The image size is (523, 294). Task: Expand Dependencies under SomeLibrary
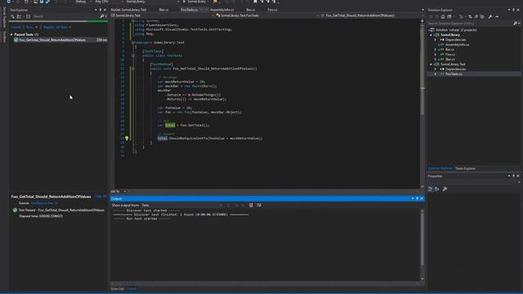[x=436, y=40]
